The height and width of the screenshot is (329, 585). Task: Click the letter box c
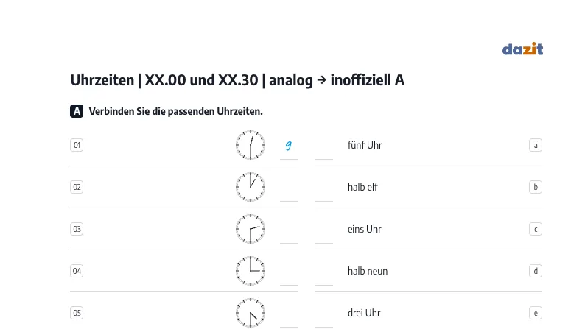click(536, 229)
